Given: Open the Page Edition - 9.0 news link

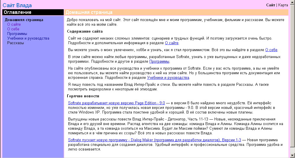Looking at the screenshot, I should [x=116, y=103].
